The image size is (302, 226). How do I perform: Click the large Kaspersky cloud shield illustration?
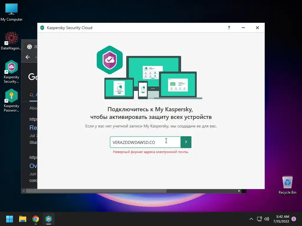point(110,60)
